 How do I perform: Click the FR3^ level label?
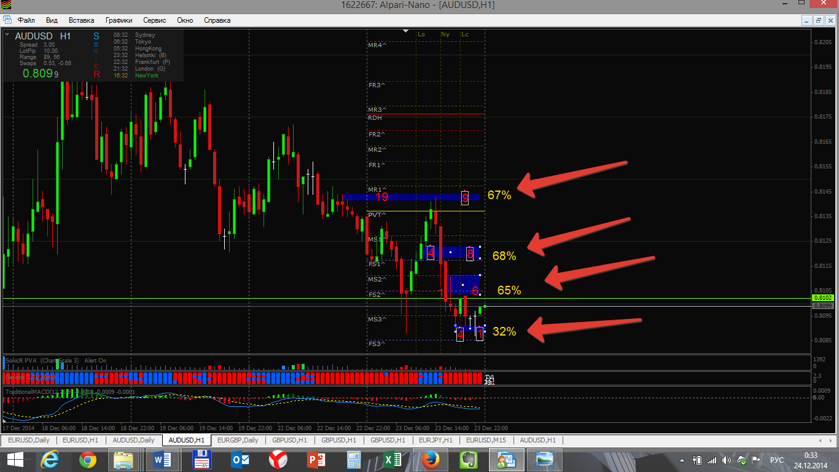click(x=377, y=85)
